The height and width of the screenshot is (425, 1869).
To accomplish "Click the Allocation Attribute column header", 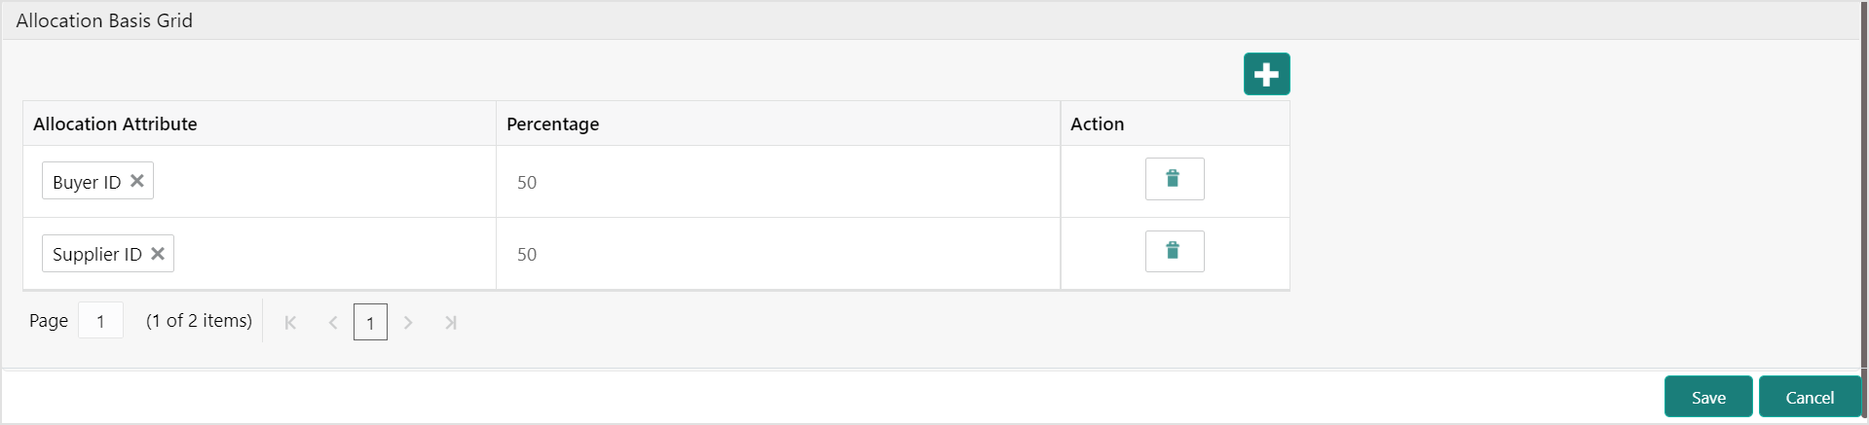I will coord(115,124).
